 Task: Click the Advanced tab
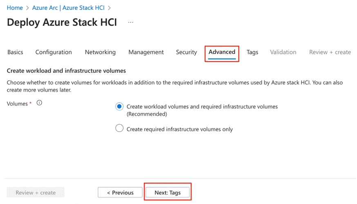click(222, 52)
